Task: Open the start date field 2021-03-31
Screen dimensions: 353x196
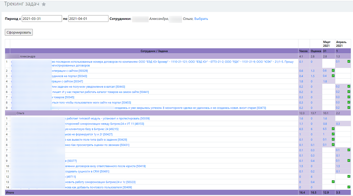Action: [x=42, y=18]
